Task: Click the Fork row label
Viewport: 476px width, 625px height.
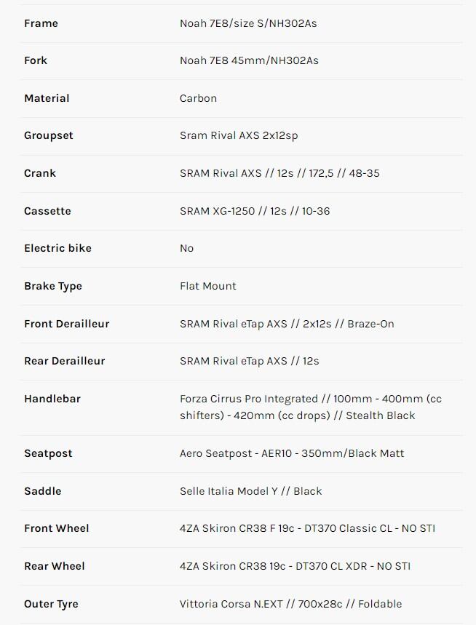Action: click(x=36, y=60)
